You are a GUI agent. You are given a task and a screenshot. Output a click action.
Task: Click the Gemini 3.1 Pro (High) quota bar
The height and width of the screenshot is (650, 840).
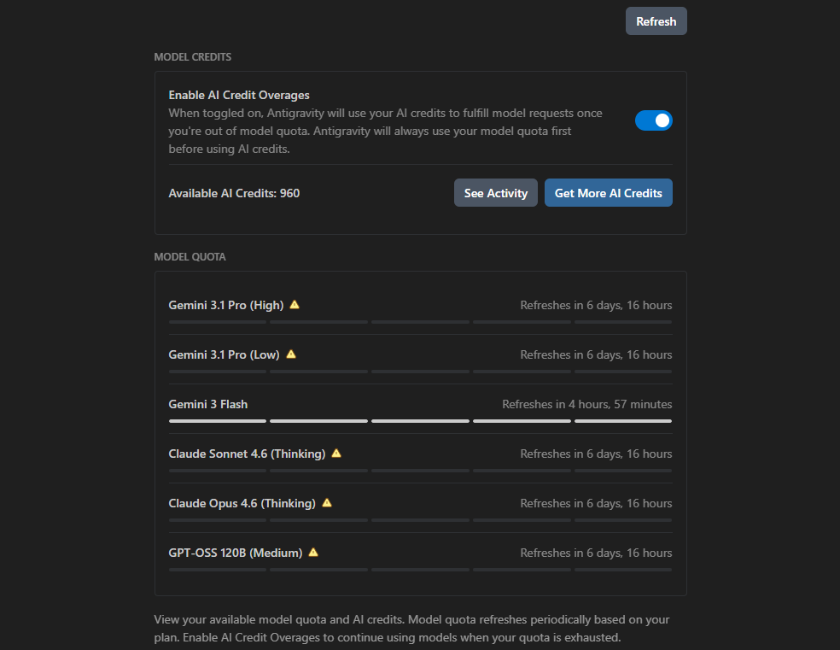[420, 322]
